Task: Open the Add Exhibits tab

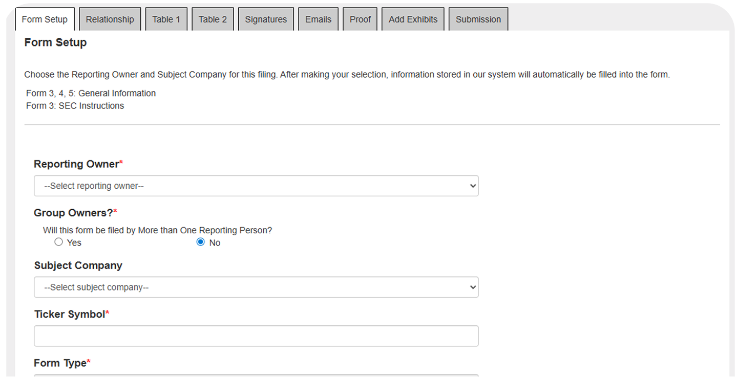Action: tap(413, 19)
